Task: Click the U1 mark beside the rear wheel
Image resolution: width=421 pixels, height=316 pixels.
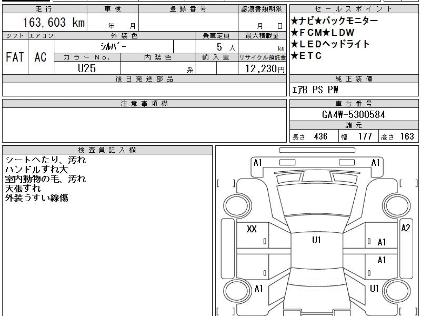Action: pyautogui.click(x=374, y=289)
